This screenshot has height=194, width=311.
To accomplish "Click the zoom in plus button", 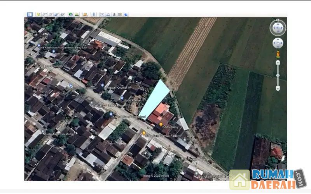I will pyautogui.click(x=278, y=62).
